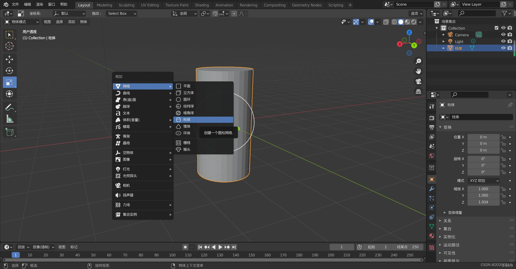Switch perspective/orthographic grid icon

pyautogui.click(x=418, y=92)
